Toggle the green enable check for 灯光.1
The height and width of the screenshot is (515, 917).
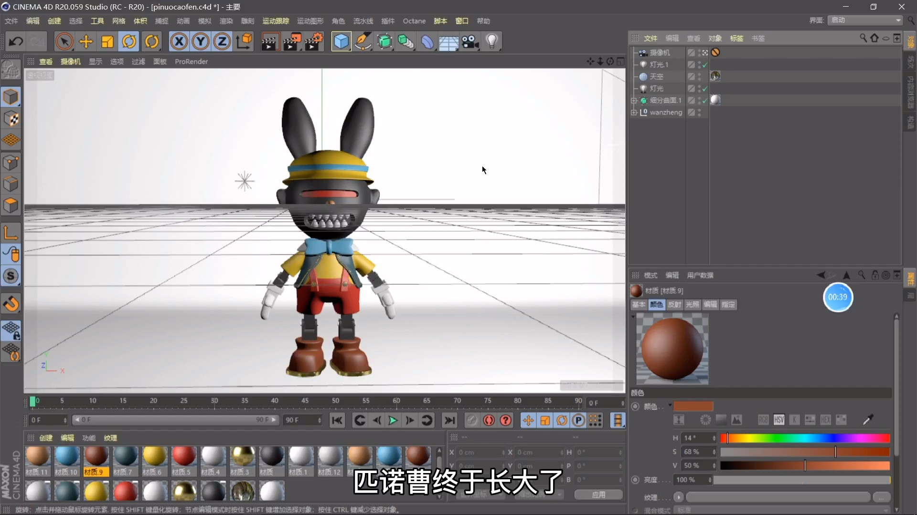click(705, 65)
